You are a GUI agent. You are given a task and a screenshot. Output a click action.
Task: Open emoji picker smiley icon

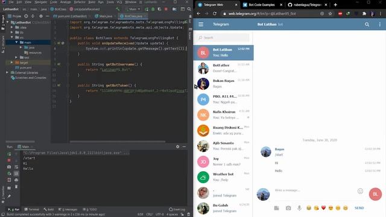tap(360, 191)
